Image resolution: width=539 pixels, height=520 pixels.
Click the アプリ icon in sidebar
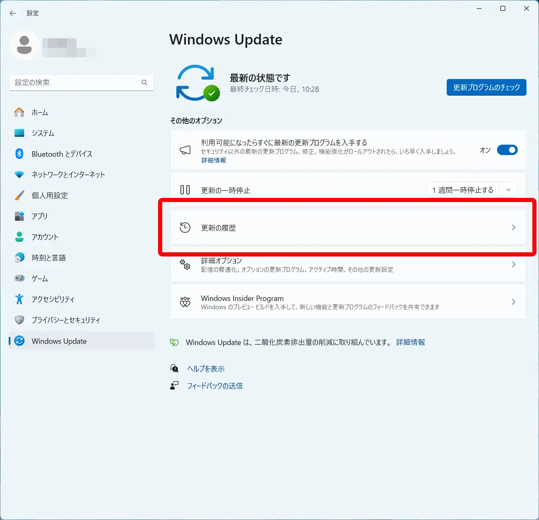pos(19,216)
